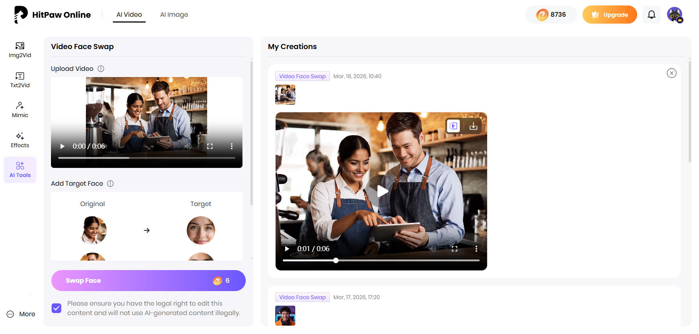
Task: Click source thumbnail of Mar 17 creation
Action: point(285,315)
